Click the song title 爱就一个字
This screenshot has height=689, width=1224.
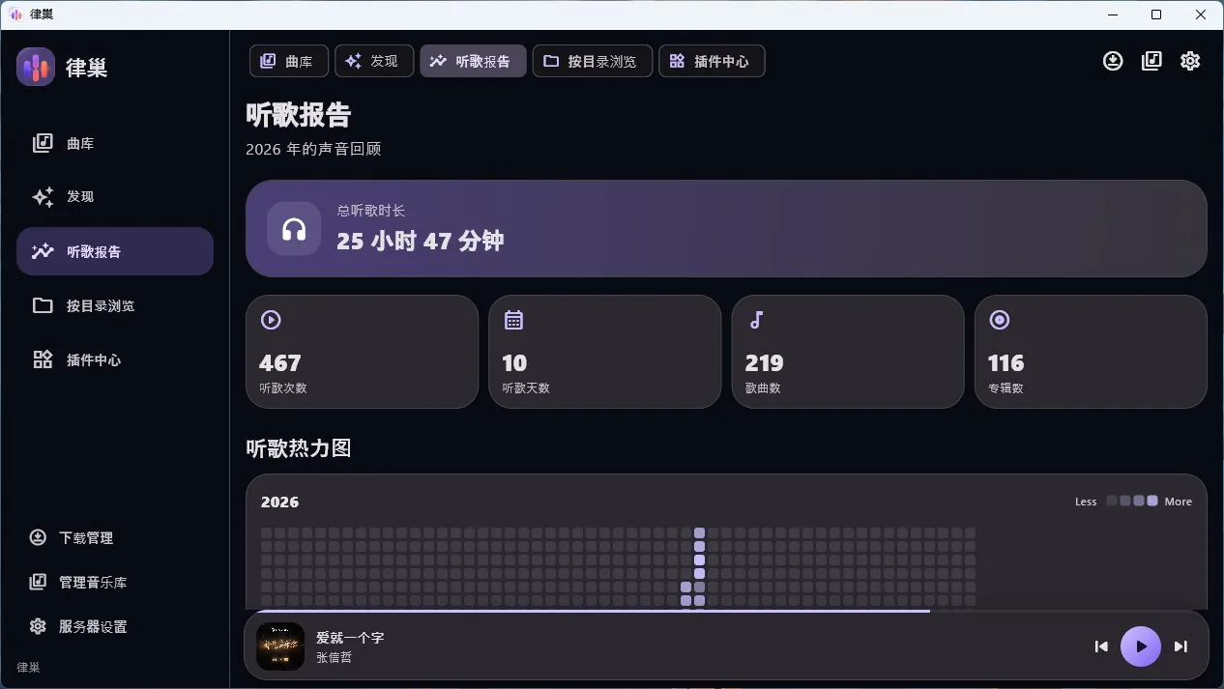pos(350,638)
